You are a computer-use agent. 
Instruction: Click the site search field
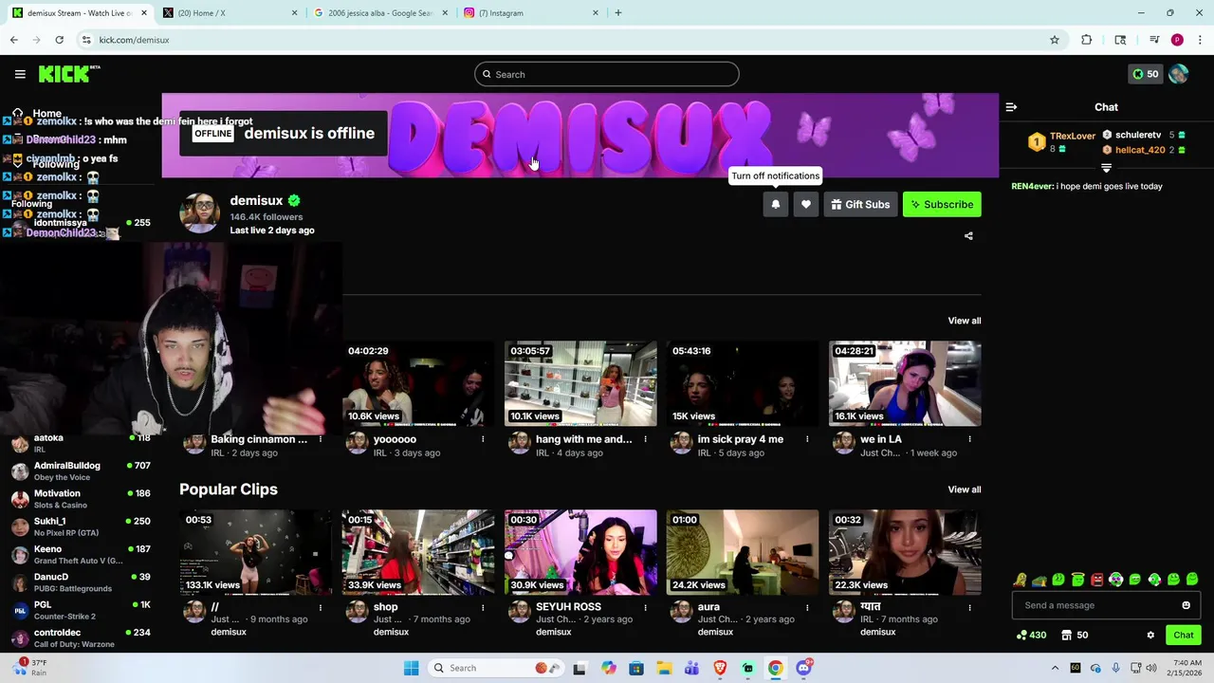(x=607, y=74)
